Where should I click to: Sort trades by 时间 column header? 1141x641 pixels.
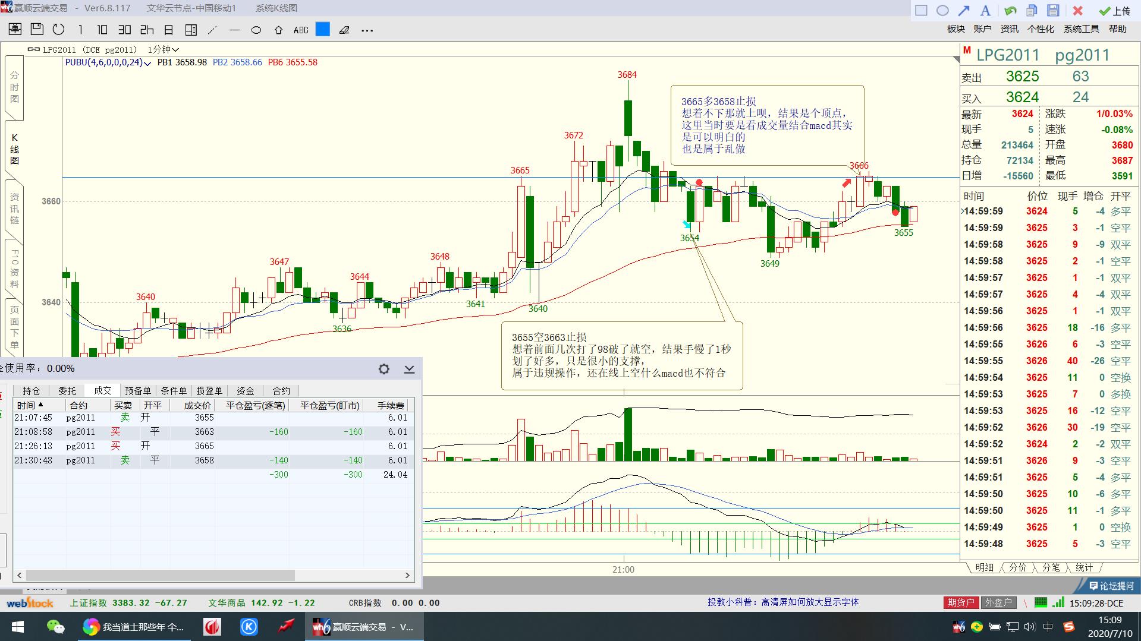click(39, 405)
